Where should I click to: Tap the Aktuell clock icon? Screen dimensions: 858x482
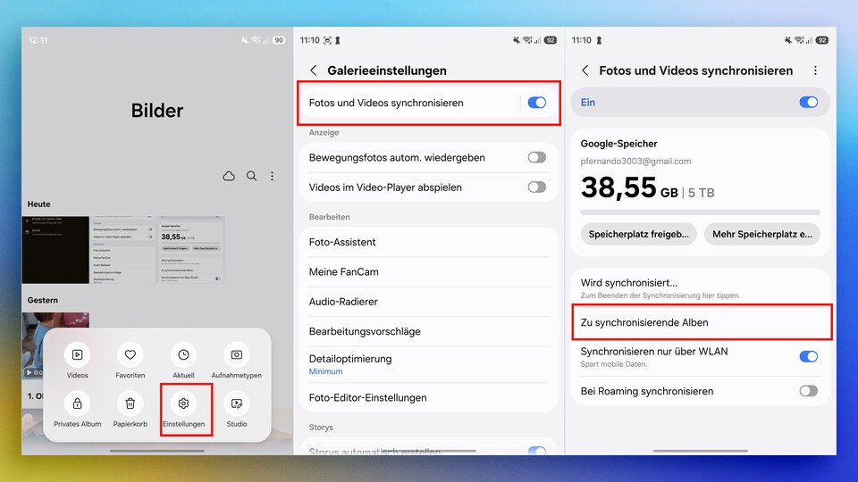(183, 354)
